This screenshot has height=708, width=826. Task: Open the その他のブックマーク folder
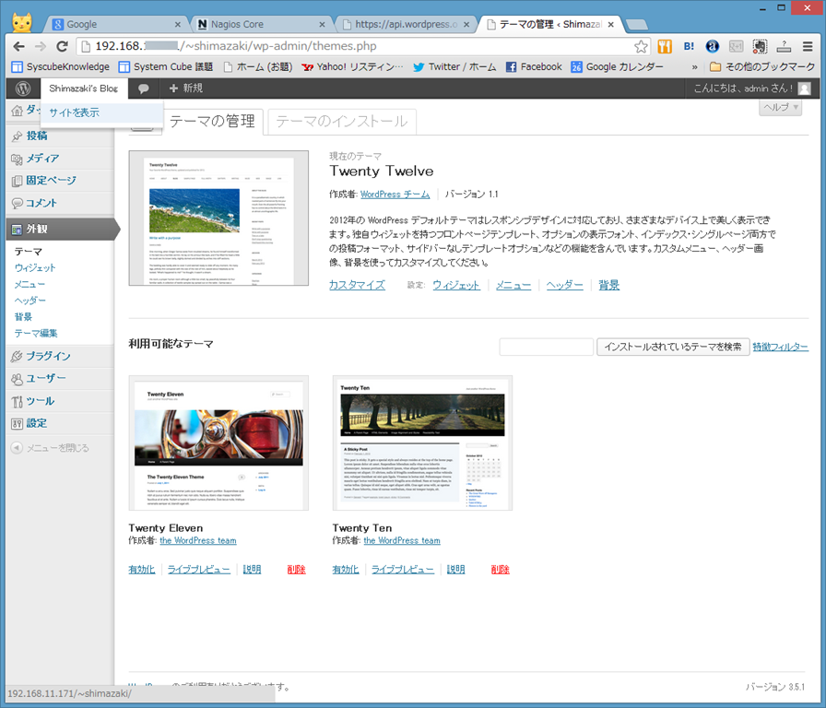click(762, 67)
